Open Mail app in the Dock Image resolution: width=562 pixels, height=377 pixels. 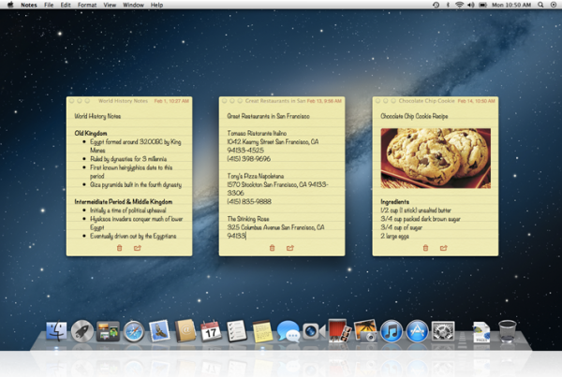pos(159,330)
